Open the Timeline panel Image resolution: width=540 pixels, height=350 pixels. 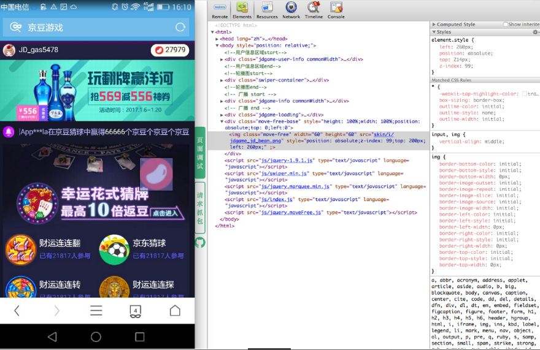click(314, 10)
